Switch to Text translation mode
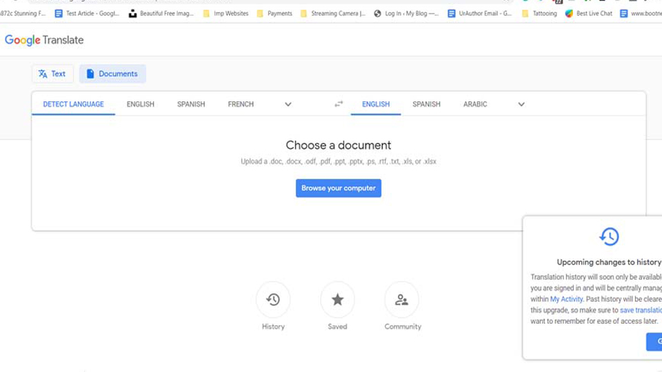 coord(52,74)
